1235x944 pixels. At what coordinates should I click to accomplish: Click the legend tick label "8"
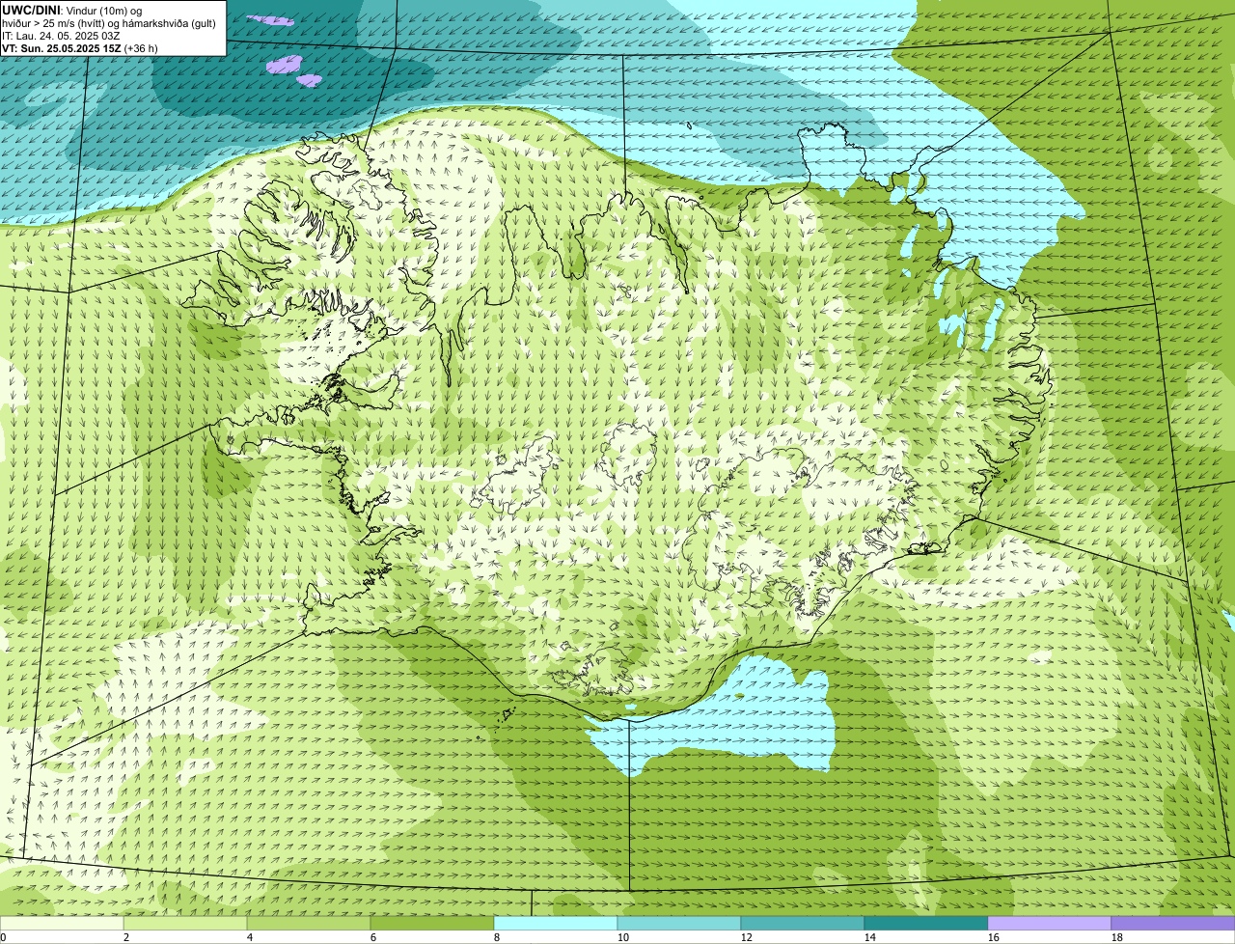(497, 937)
